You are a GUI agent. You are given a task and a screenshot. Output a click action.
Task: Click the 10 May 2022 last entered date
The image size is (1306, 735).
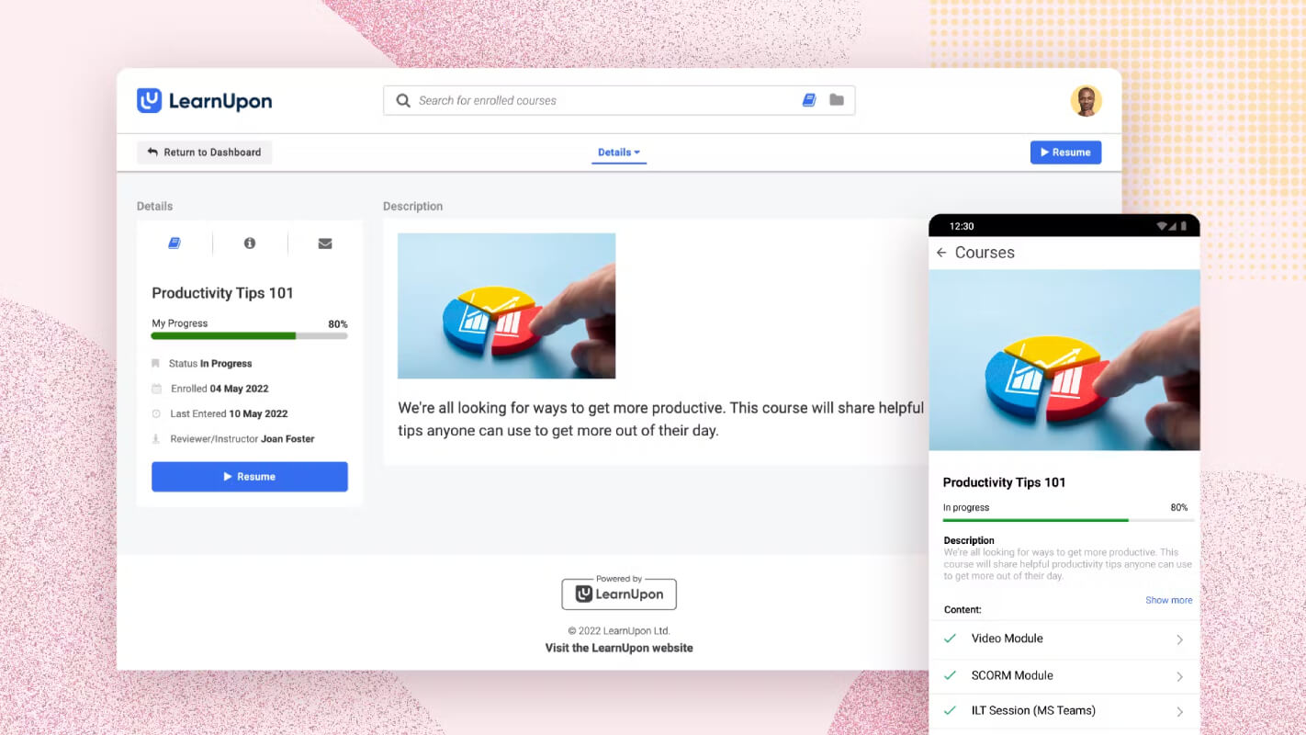coord(258,413)
